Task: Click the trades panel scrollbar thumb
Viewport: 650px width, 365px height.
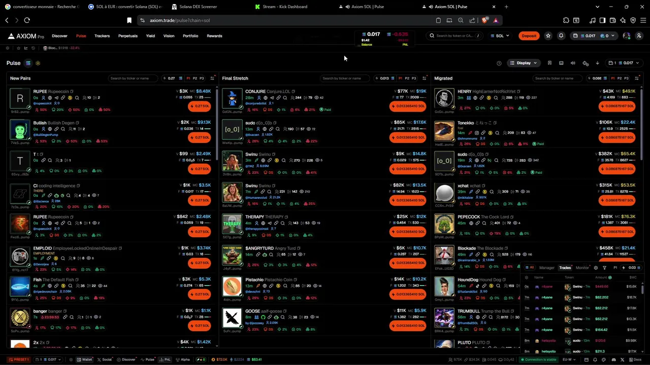Action: click(x=642, y=289)
